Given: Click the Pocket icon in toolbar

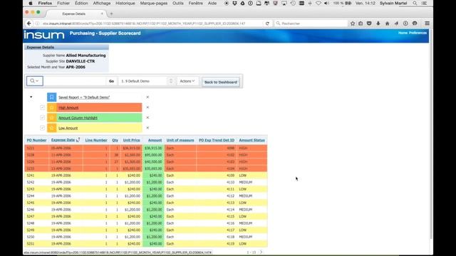Looking at the screenshot, I should click(369, 23).
